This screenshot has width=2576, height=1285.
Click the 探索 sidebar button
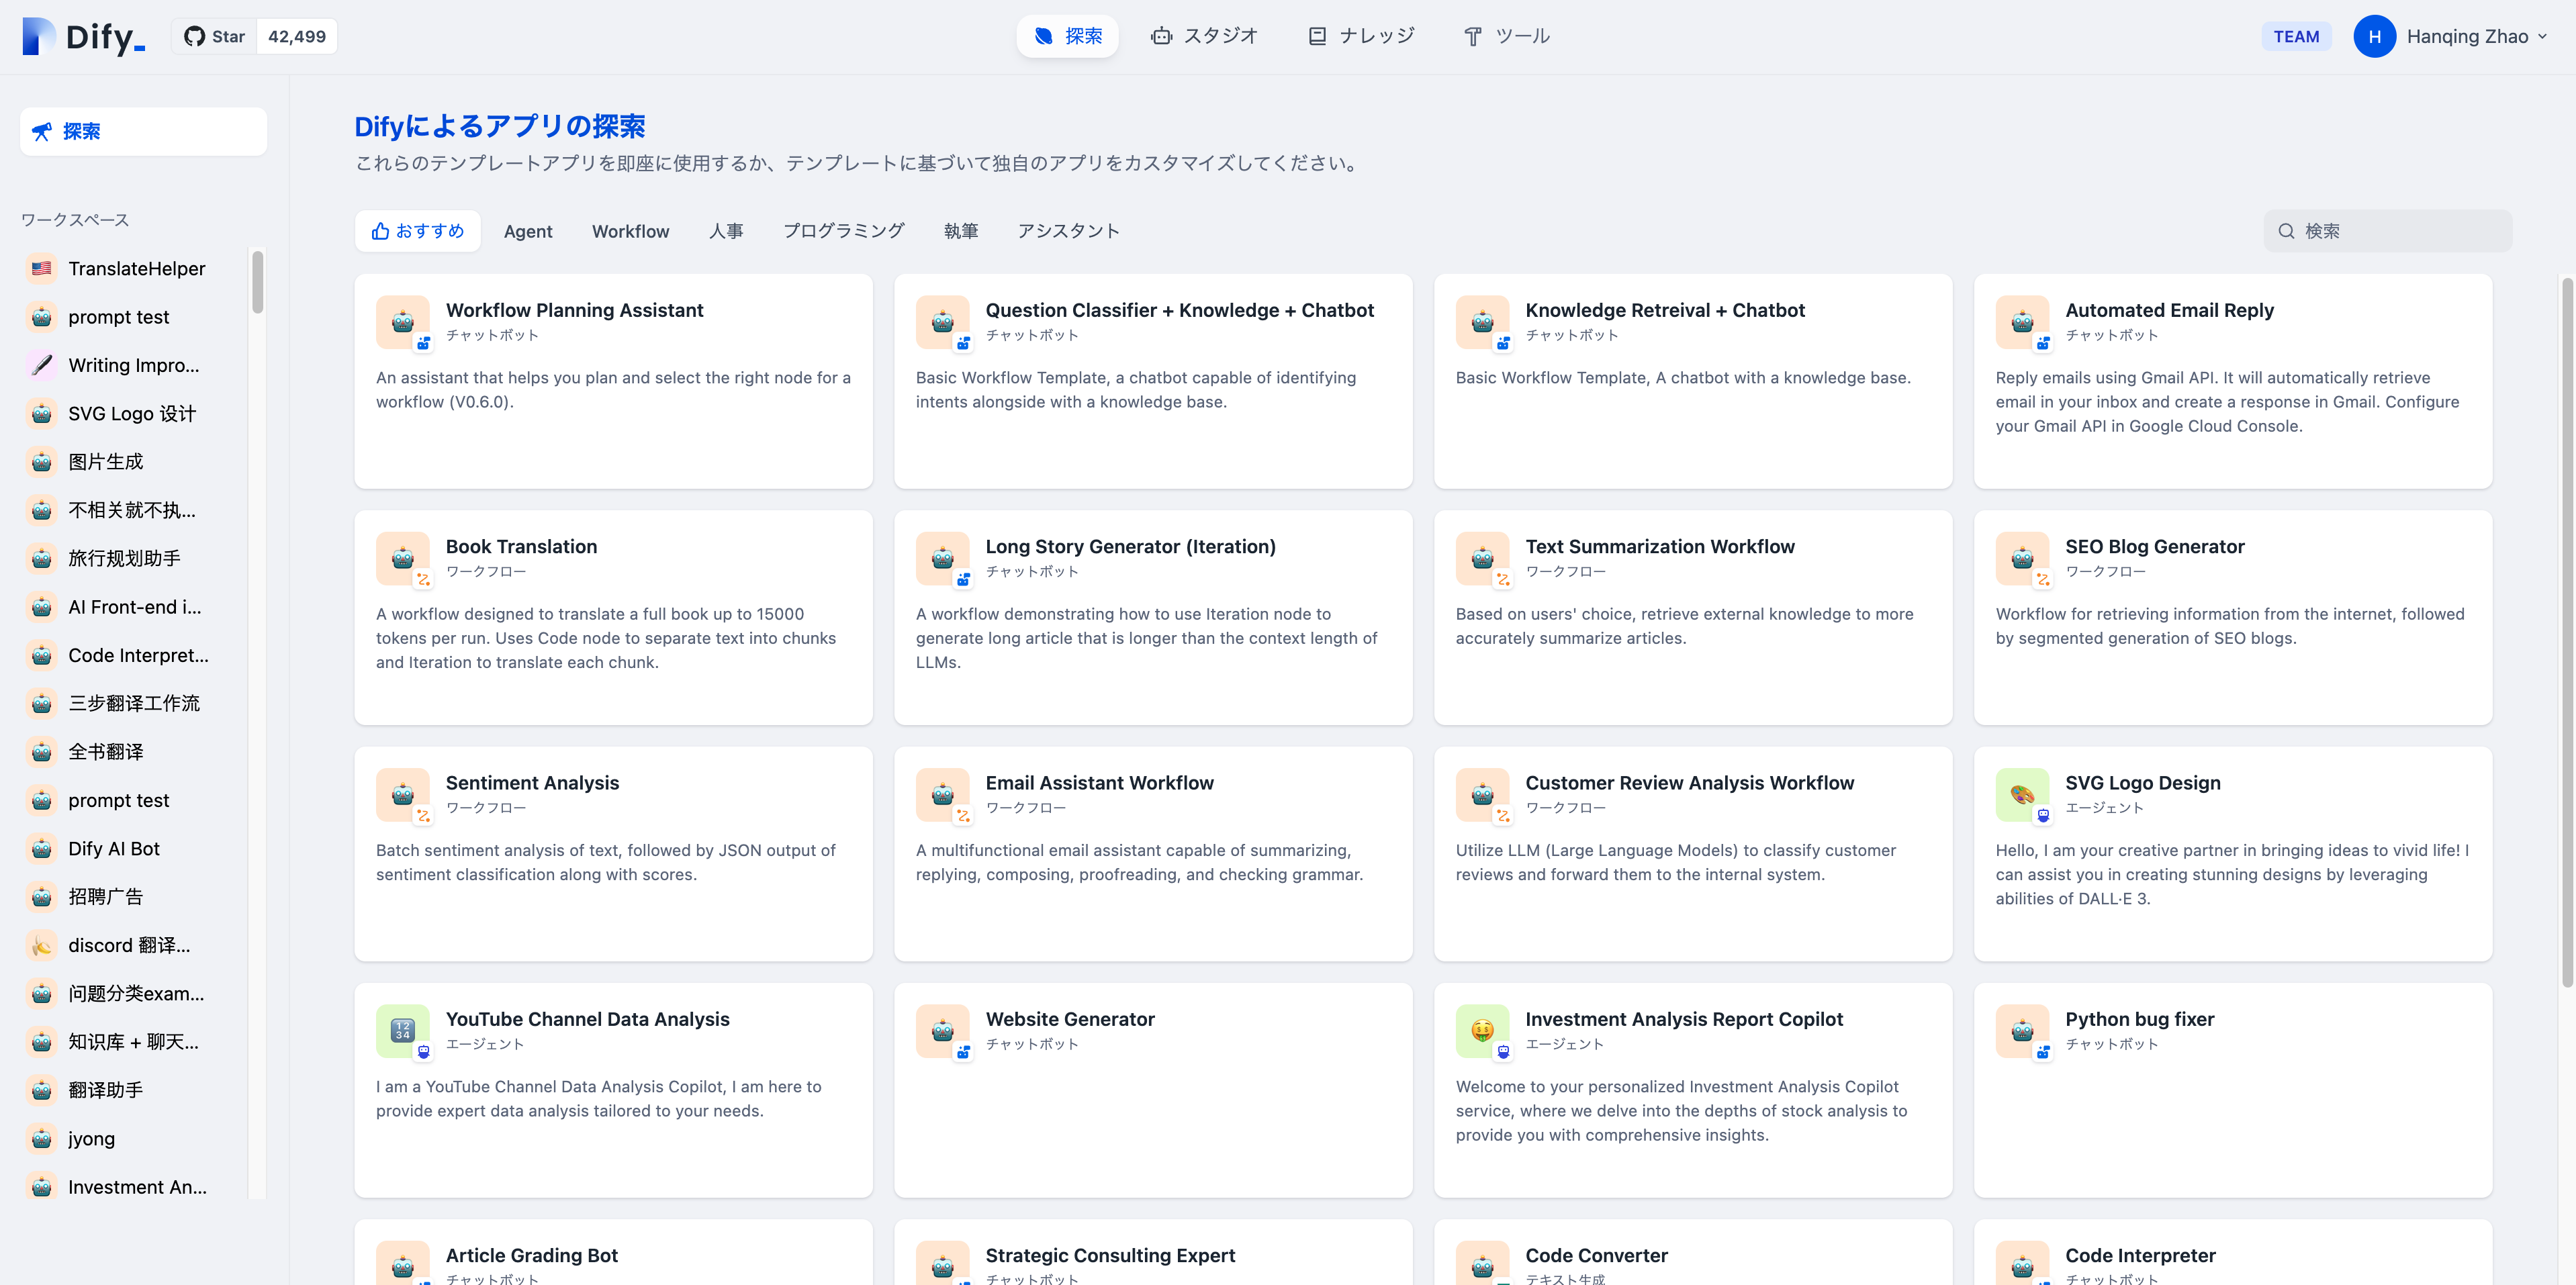(x=143, y=131)
